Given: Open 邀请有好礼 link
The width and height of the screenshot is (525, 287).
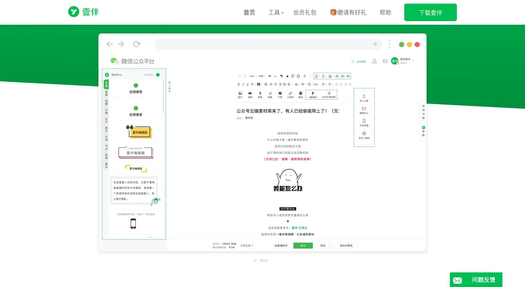Looking at the screenshot, I should coord(348,12).
